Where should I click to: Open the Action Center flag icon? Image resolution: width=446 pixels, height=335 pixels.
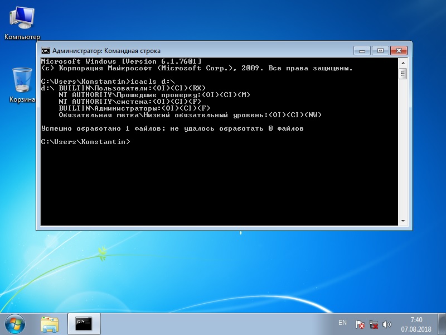tap(361, 324)
